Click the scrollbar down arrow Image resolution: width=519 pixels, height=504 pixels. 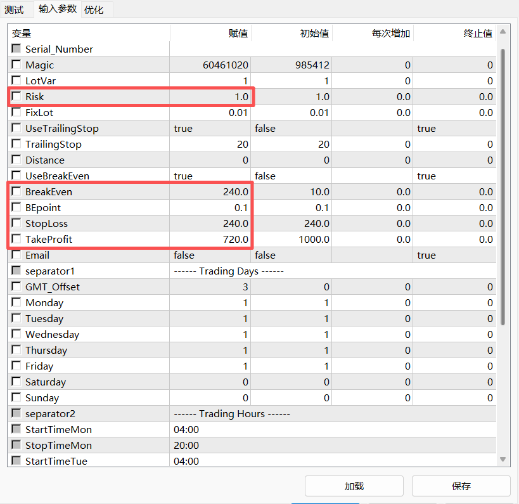[503, 459]
